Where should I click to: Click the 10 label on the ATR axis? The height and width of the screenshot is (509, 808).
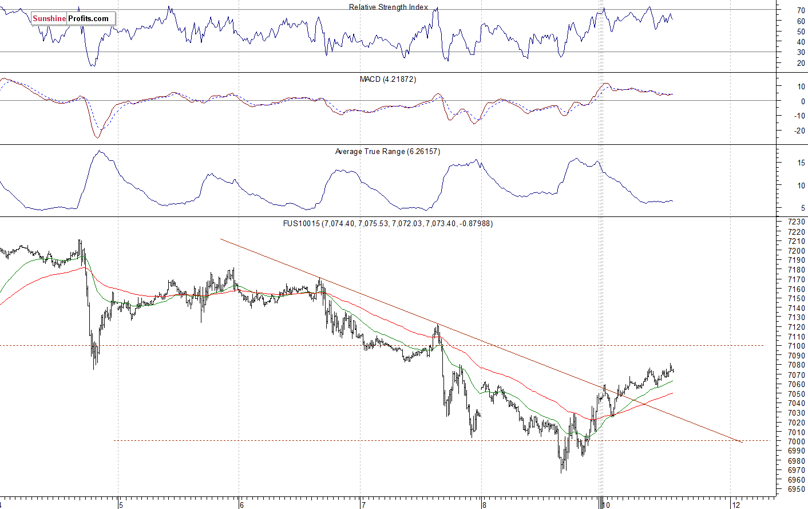point(801,186)
